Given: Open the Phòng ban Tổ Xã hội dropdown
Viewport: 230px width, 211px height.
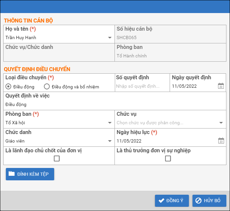Looking at the screenshot, I should [x=110, y=123].
